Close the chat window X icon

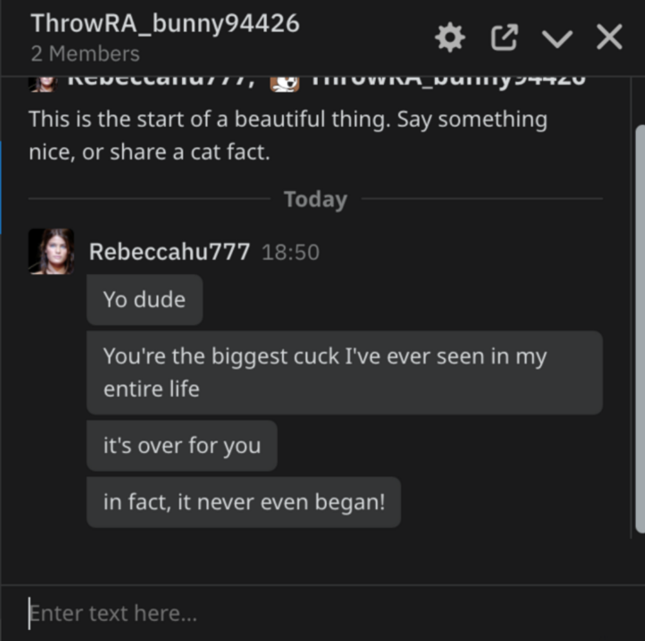(610, 37)
